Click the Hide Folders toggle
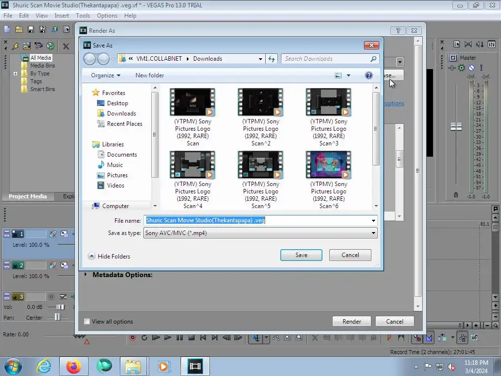The height and width of the screenshot is (376, 501). [x=109, y=256]
